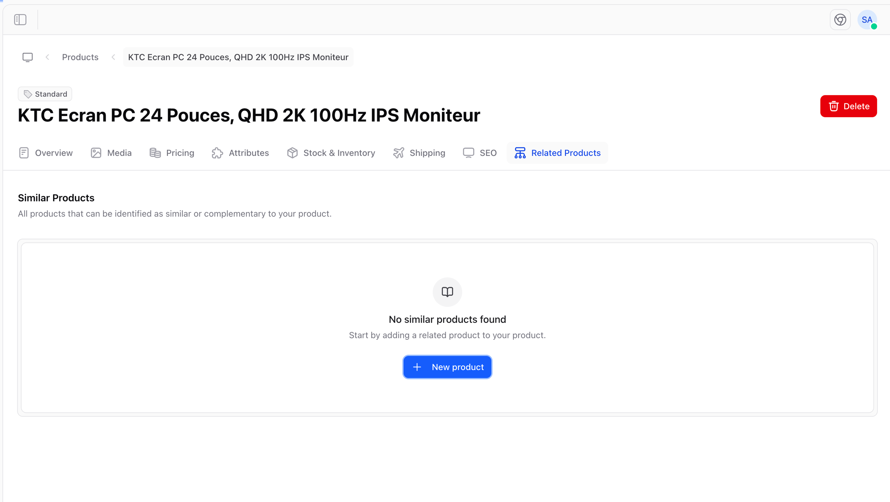
Task: Toggle the sidebar panel icon
Action: (20, 20)
